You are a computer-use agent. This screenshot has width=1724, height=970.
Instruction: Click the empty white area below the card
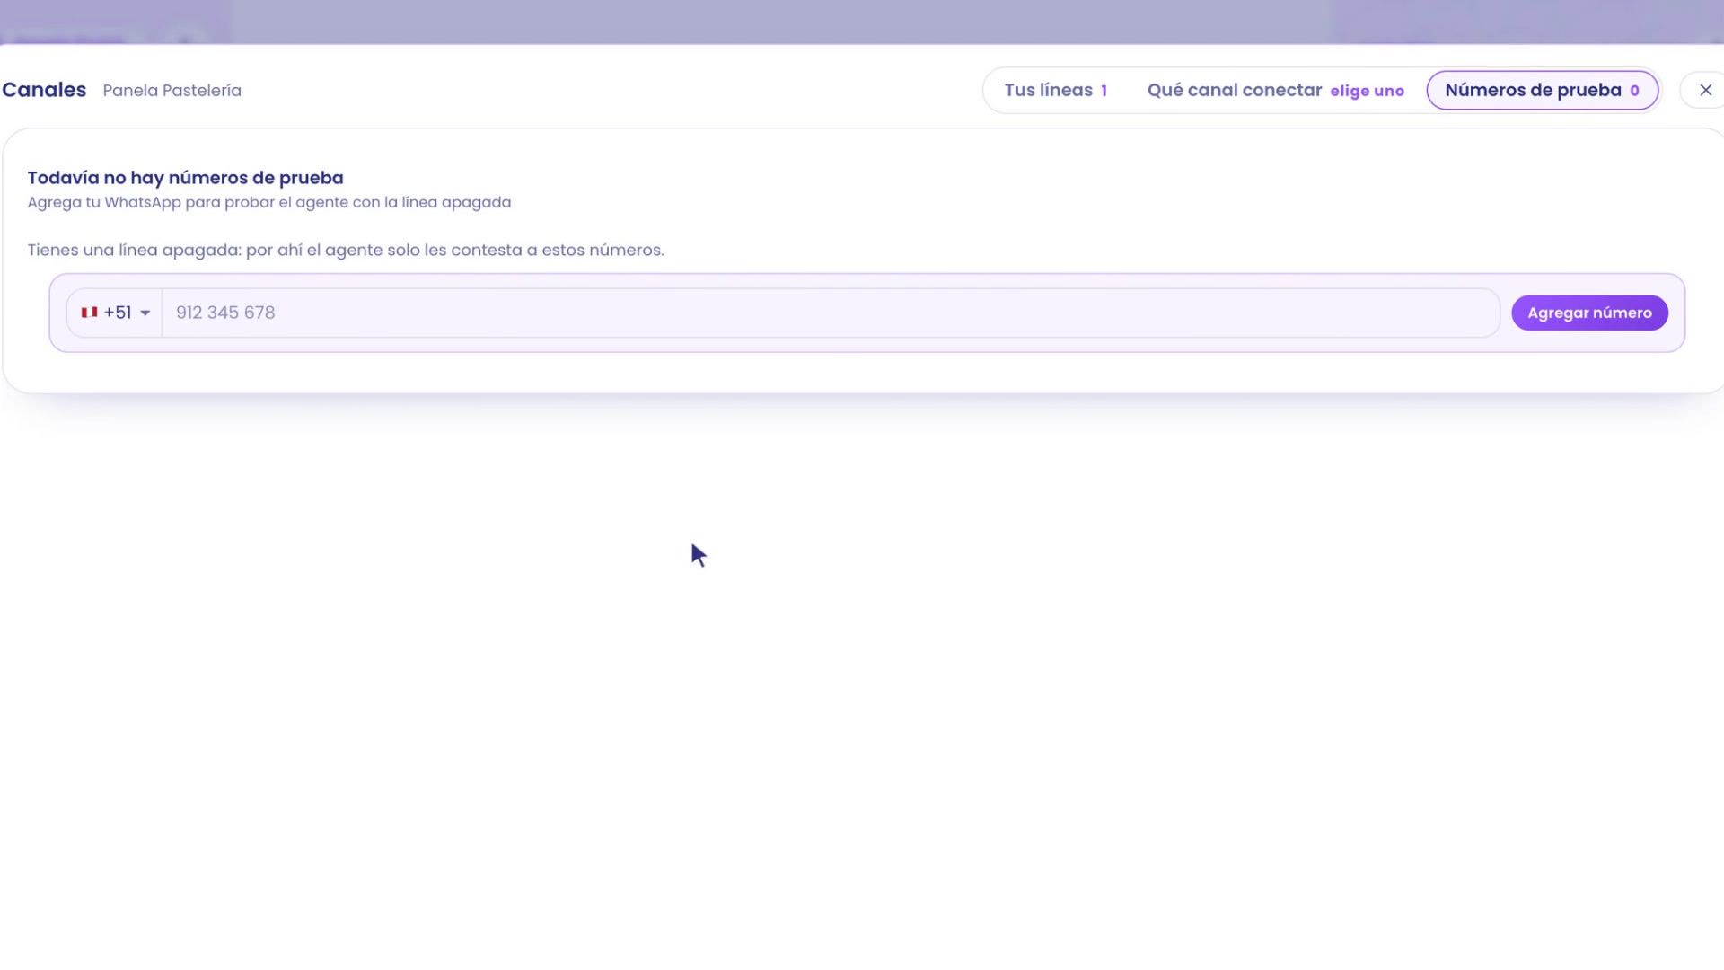(862, 683)
